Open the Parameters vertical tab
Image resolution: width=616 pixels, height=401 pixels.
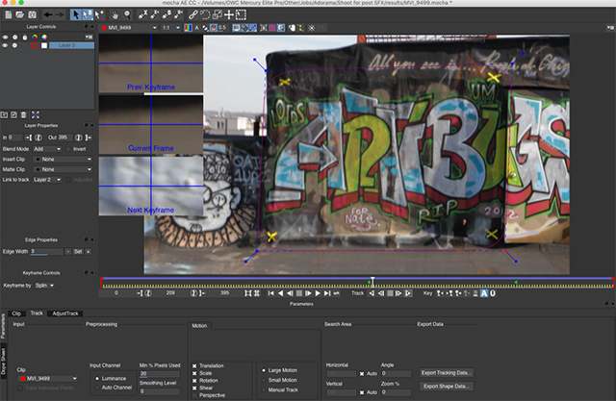click(4, 327)
